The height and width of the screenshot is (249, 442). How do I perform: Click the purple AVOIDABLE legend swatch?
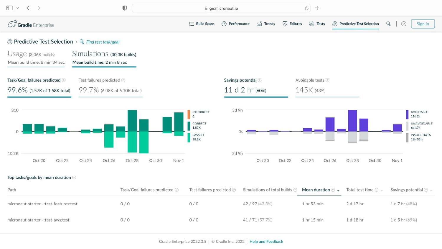pos(407,114)
